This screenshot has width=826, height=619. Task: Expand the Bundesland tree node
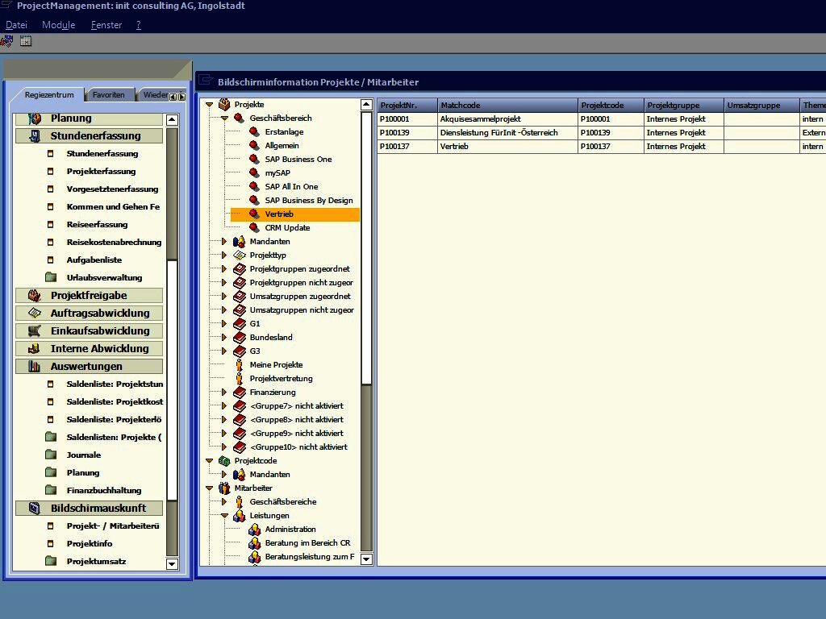225,338
